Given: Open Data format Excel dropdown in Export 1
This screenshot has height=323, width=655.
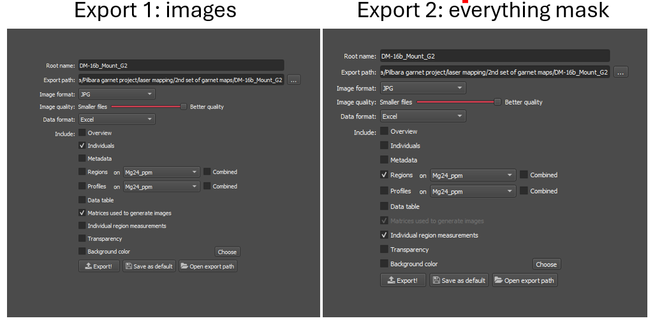Looking at the screenshot, I should (x=117, y=119).
